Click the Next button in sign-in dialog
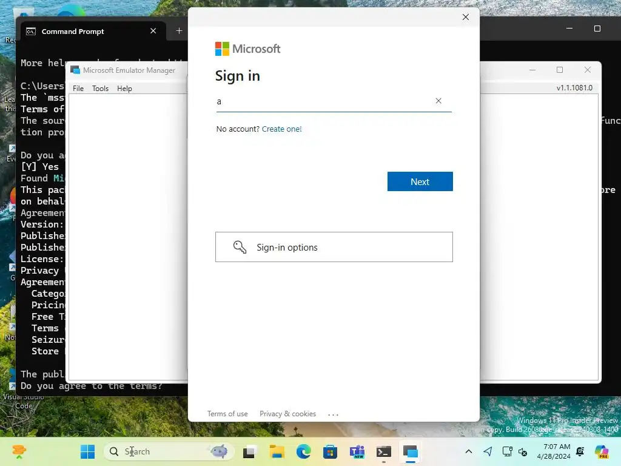 pos(420,181)
